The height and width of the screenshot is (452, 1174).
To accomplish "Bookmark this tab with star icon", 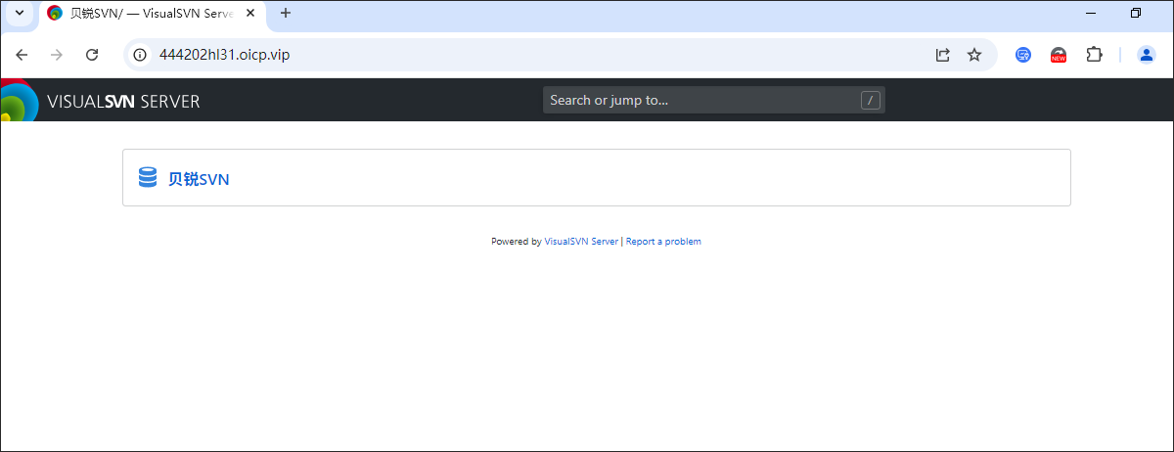I will click(974, 55).
